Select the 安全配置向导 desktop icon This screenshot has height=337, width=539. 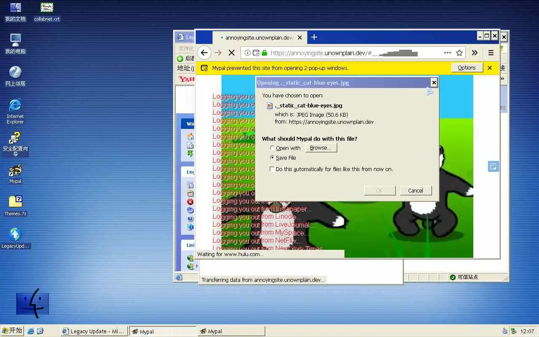click(15, 144)
